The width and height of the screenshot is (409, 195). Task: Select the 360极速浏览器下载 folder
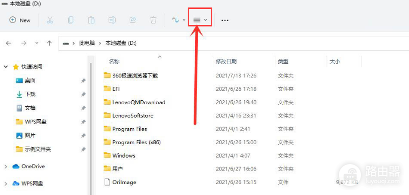[x=135, y=76]
